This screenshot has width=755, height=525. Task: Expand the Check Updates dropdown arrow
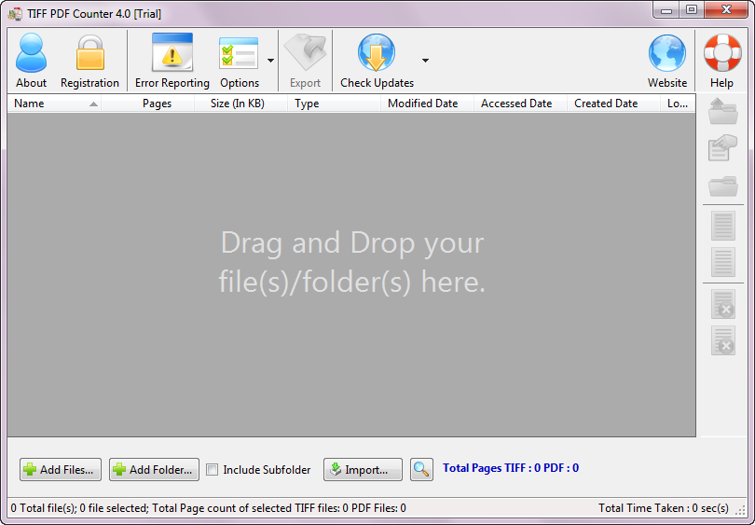point(425,61)
